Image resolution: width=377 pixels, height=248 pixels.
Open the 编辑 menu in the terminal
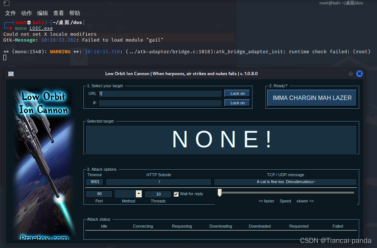(43, 13)
